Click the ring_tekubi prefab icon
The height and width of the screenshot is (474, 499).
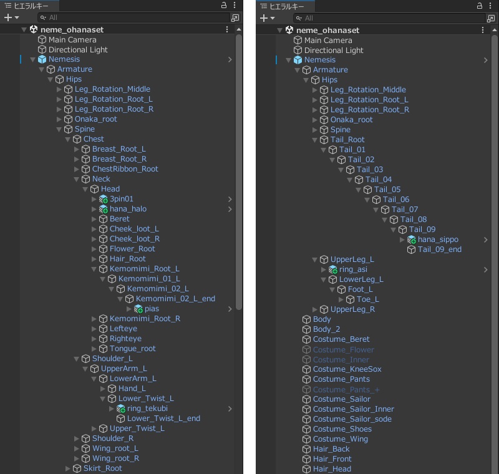click(121, 409)
